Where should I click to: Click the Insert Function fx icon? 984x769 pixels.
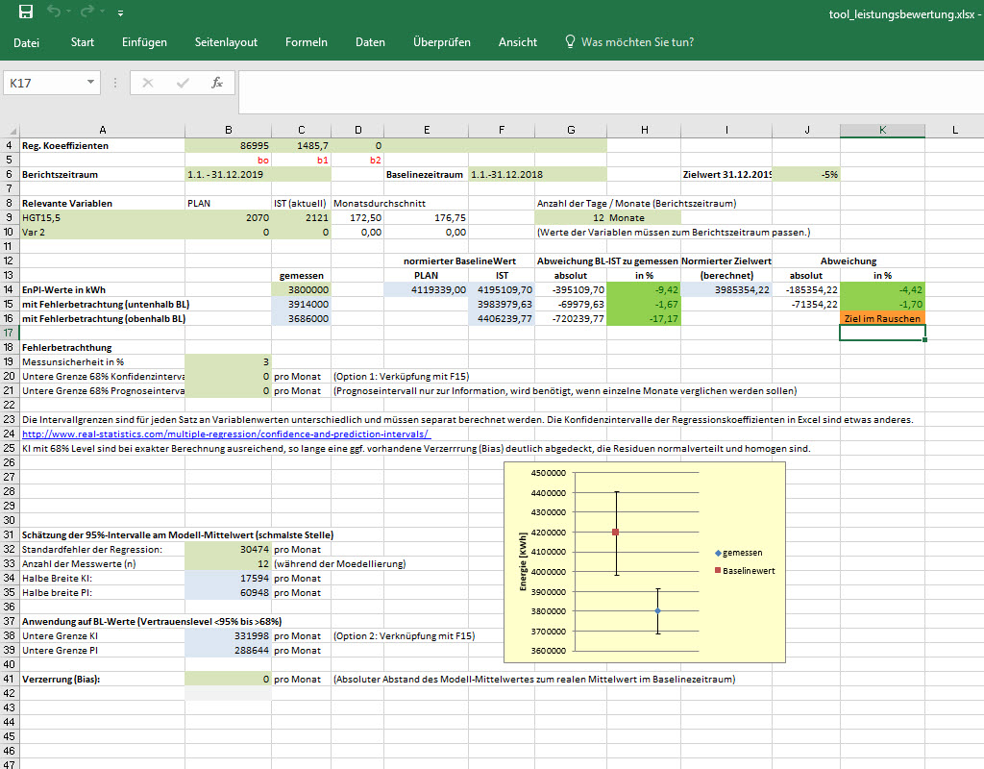pos(217,83)
